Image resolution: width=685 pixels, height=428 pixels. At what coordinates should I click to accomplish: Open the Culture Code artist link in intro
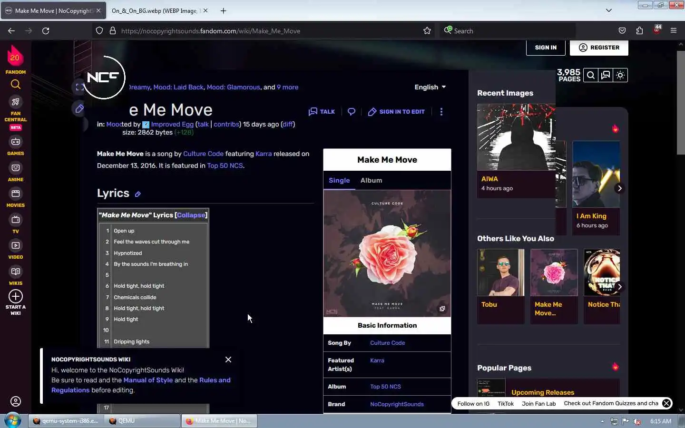pyautogui.click(x=203, y=154)
